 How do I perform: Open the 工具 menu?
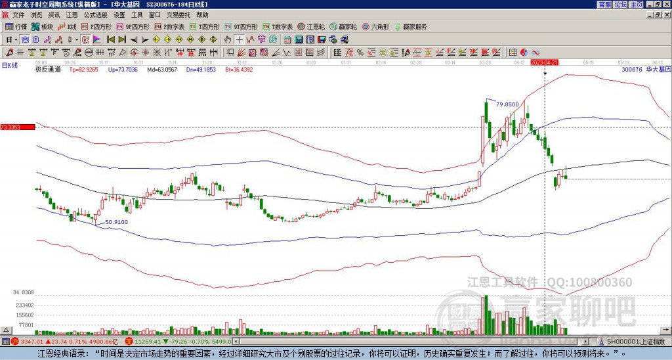pos(137,15)
